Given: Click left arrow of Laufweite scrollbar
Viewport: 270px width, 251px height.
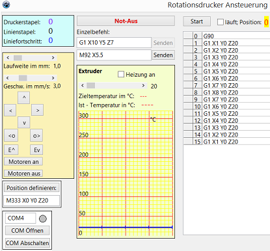Looking at the screenshot, I should pos(8,58).
